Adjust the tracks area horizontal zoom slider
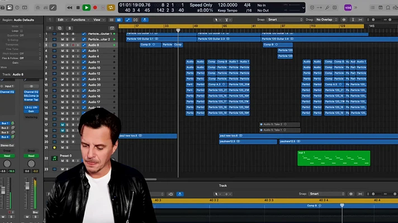The height and width of the screenshot is (223, 398). click(x=390, y=20)
